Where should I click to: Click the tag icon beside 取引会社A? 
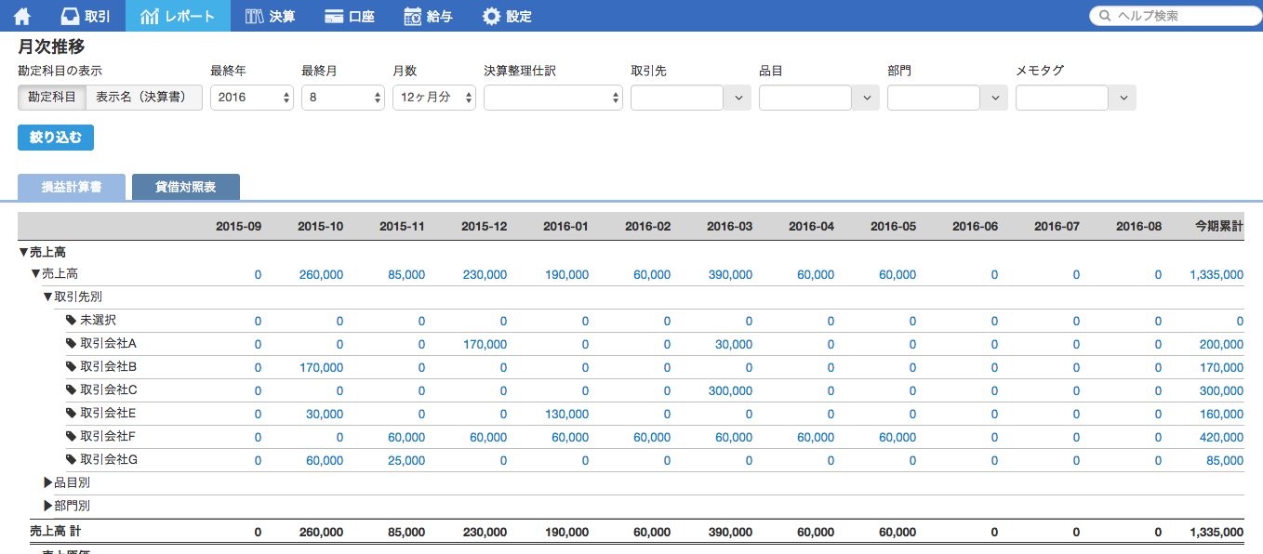[71, 344]
